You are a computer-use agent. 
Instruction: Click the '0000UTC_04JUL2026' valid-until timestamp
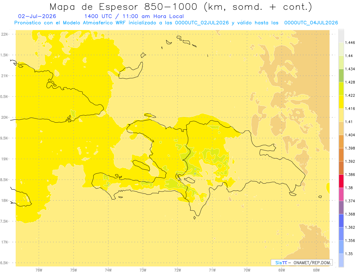pos(311,23)
